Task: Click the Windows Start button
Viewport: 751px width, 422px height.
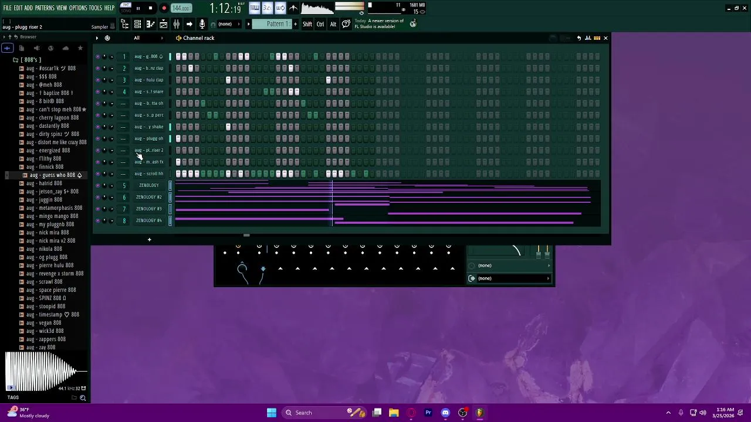Action: 272,413
